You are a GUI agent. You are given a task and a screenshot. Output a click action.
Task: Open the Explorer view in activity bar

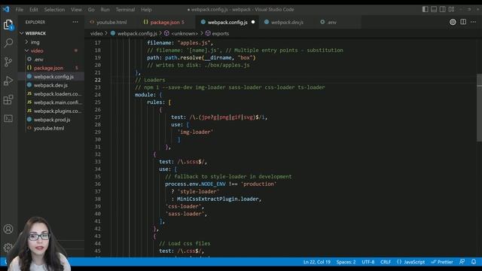point(8,25)
